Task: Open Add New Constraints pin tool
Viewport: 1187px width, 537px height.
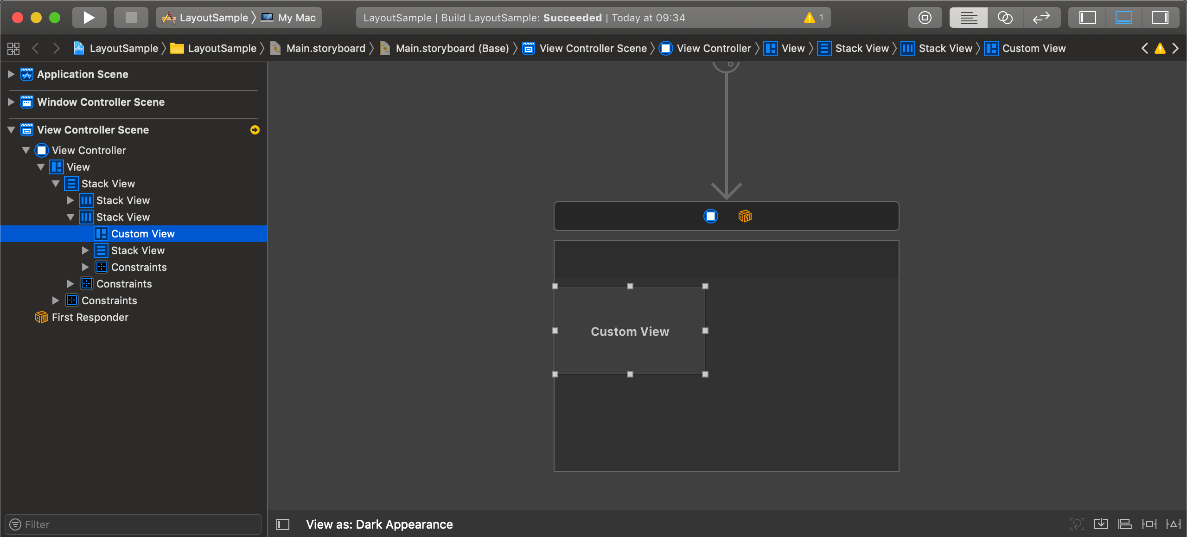Action: pos(1149,524)
